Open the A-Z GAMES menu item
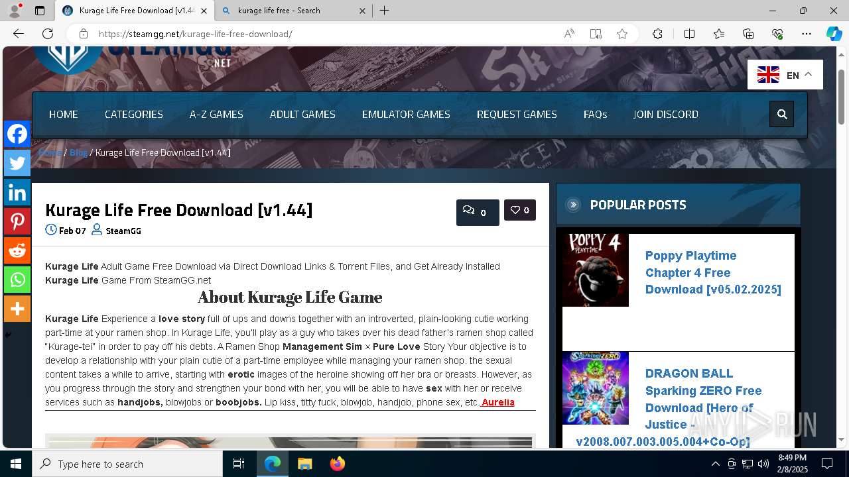The height and width of the screenshot is (477, 849). click(x=216, y=114)
